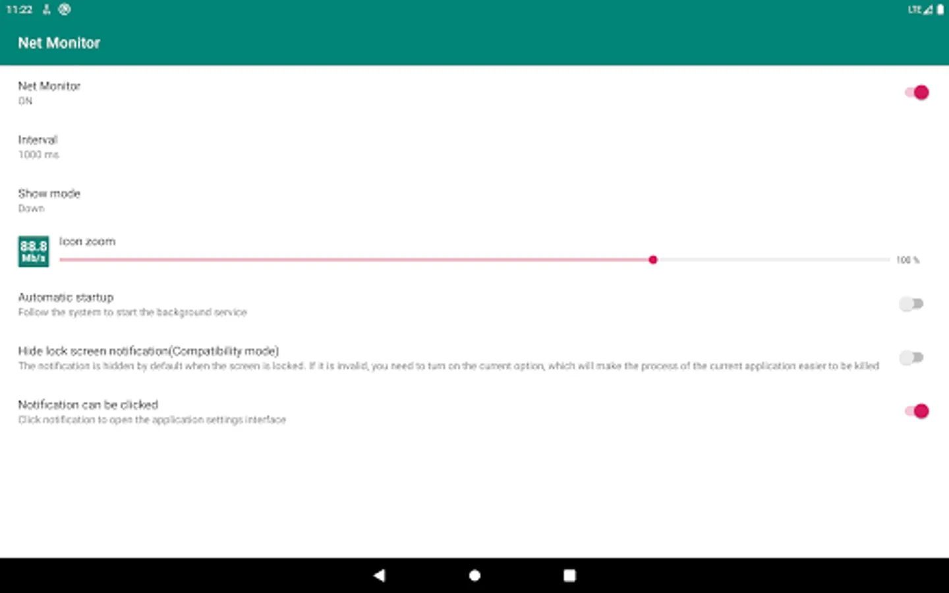Screen dimensions: 949x593
Task: Click the 88.8 Mb/s preview icon
Action: (x=33, y=251)
